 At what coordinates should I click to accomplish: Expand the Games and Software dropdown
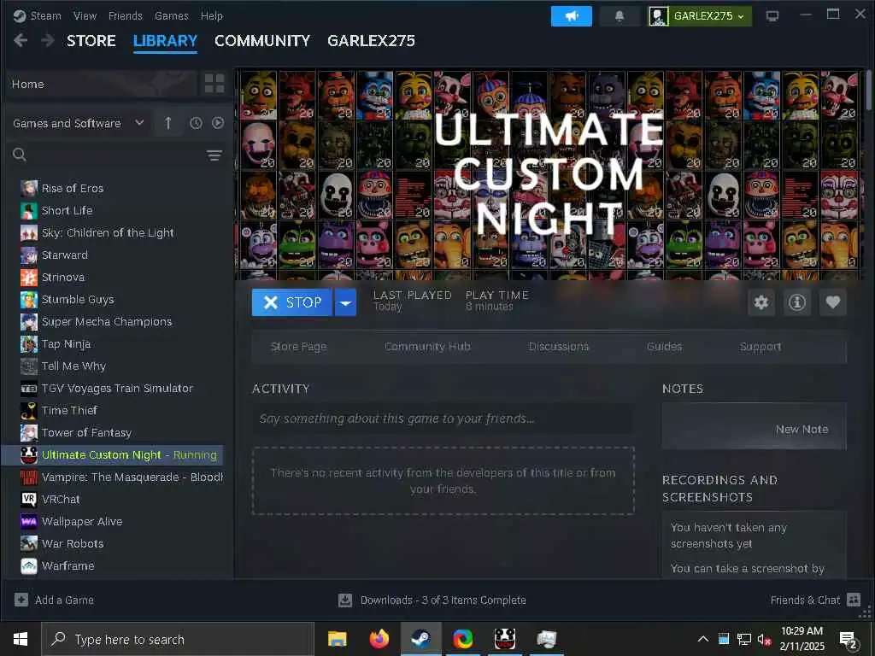(139, 123)
